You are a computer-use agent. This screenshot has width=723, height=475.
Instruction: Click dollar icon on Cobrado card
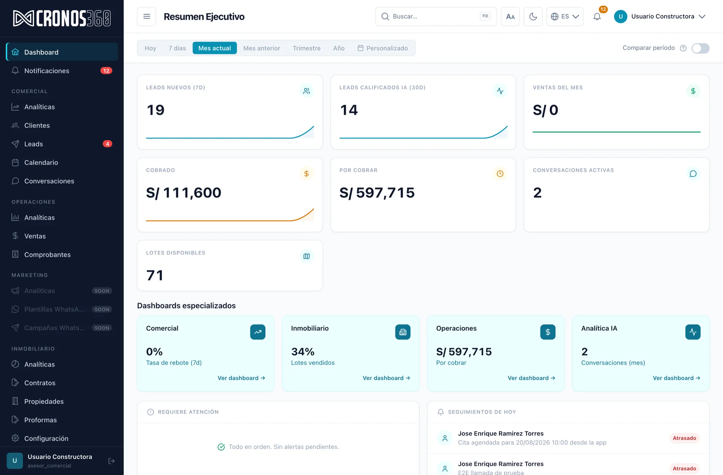point(306,174)
